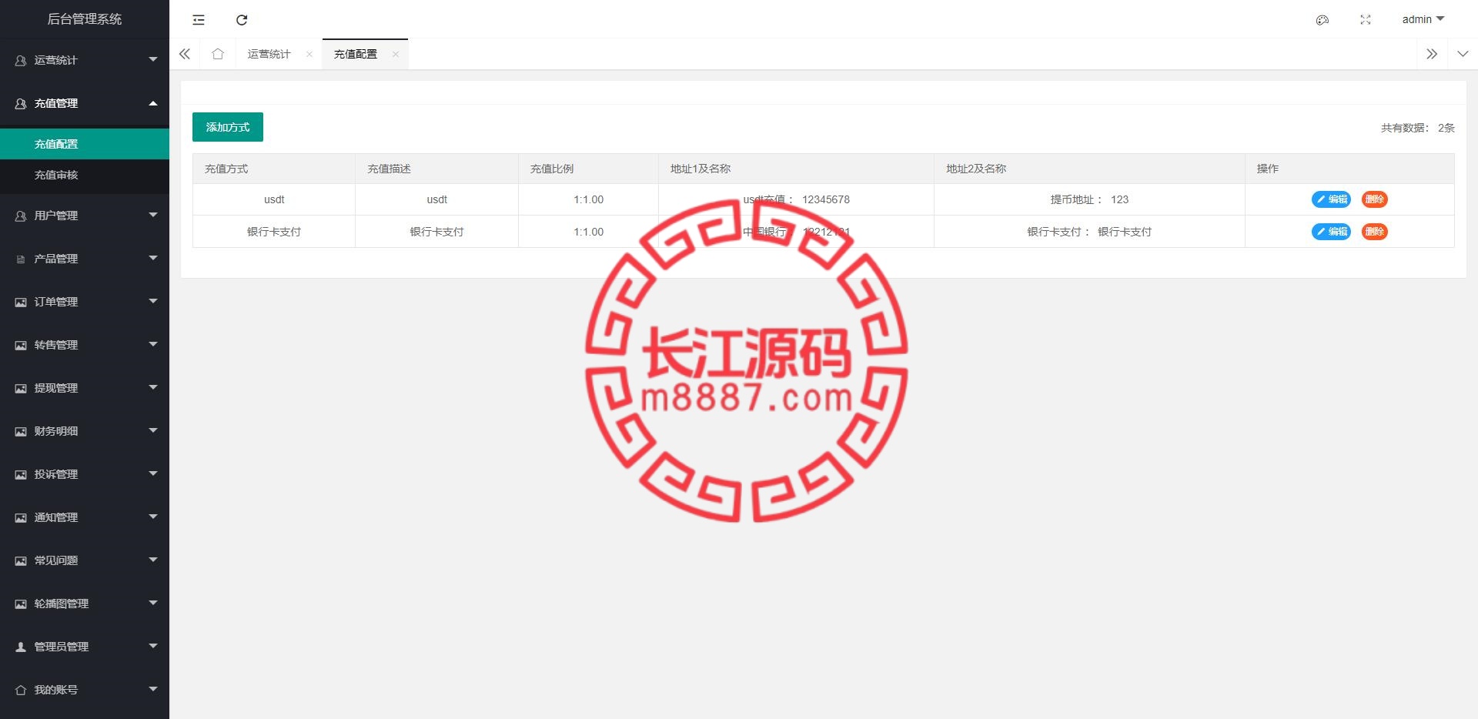This screenshot has height=719, width=1478.
Task: Open the theme palette icon
Action: [1323, 20]
